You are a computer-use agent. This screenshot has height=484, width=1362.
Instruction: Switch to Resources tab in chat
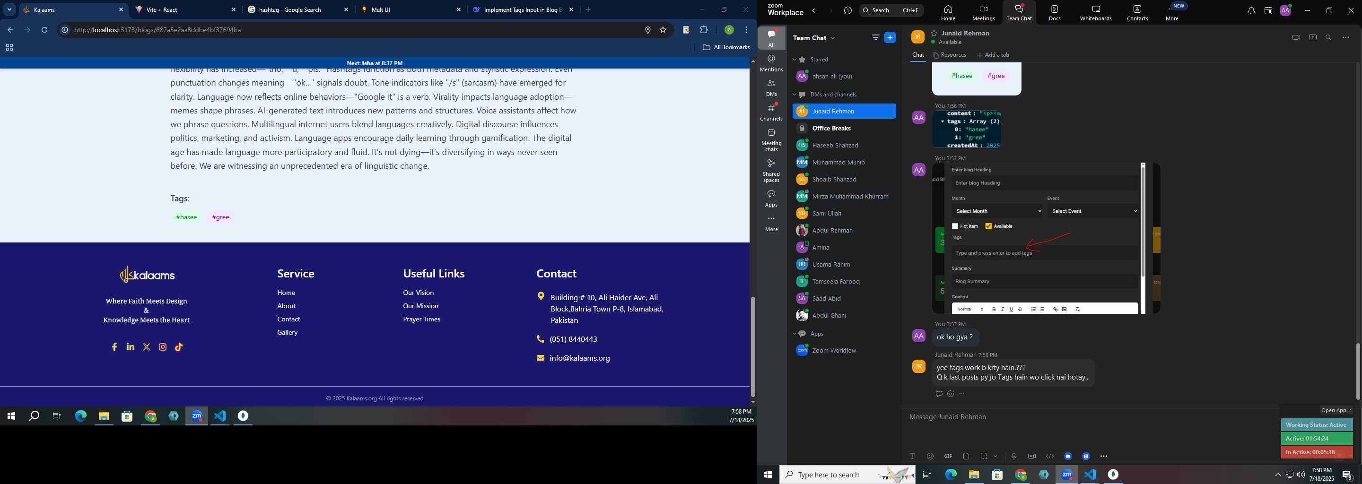(950, 55)
